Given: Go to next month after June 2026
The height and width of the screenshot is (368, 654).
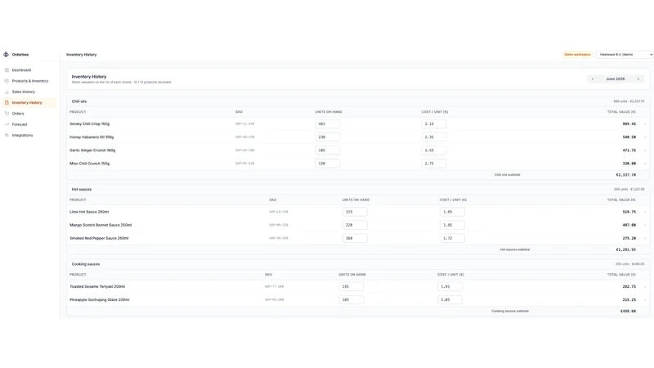Looking at the screenshot, I should pos(638,79).
